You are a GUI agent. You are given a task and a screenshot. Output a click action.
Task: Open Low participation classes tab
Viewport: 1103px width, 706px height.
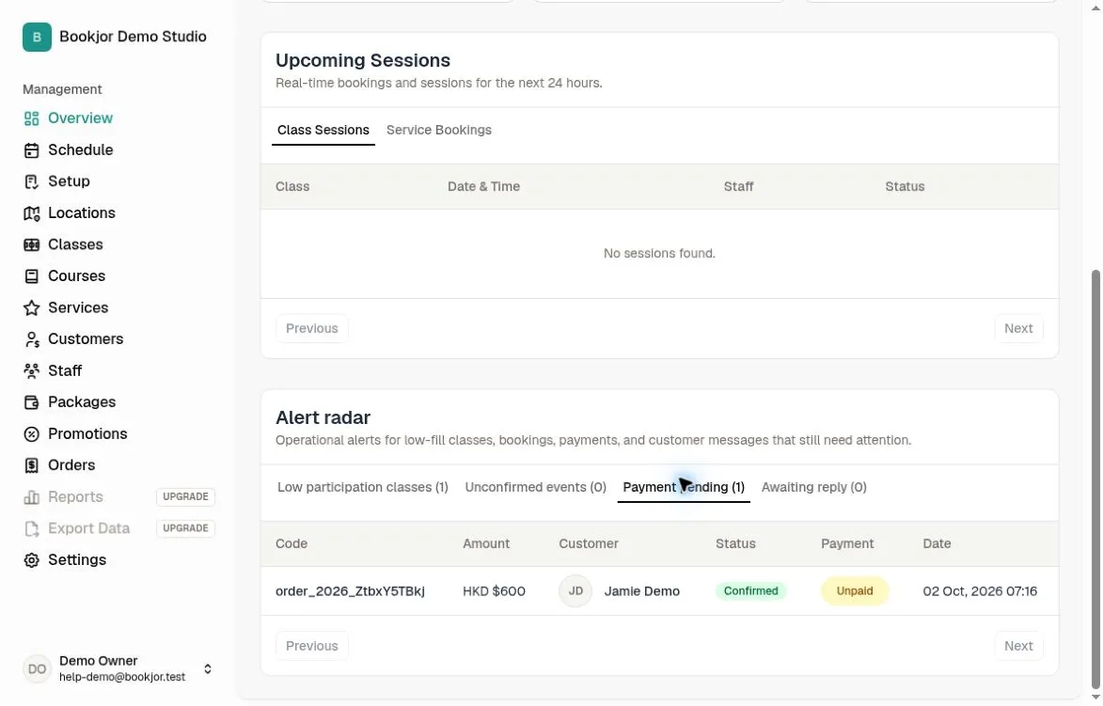click(362, 487)
